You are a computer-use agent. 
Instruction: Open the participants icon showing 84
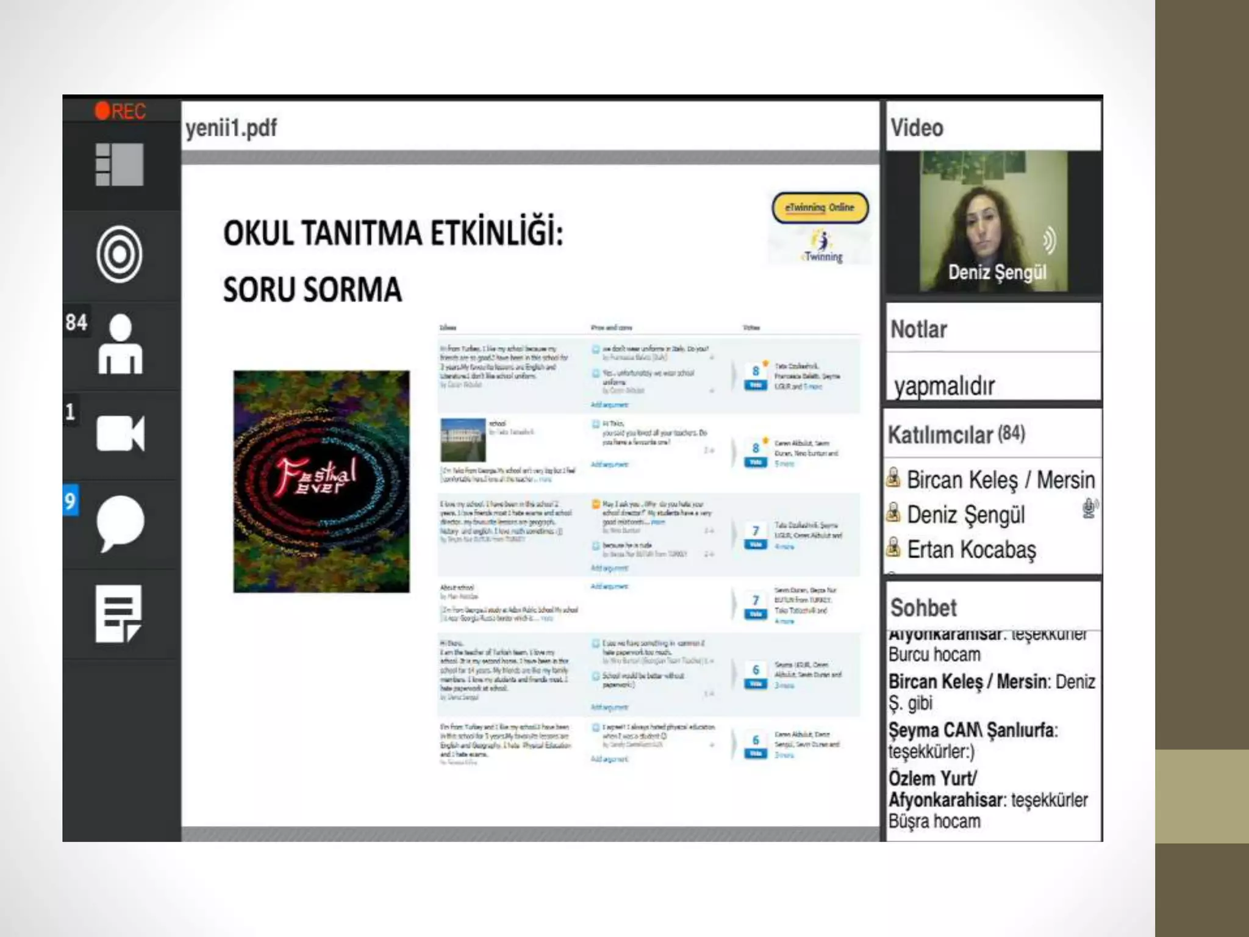[x=120, y=345]
